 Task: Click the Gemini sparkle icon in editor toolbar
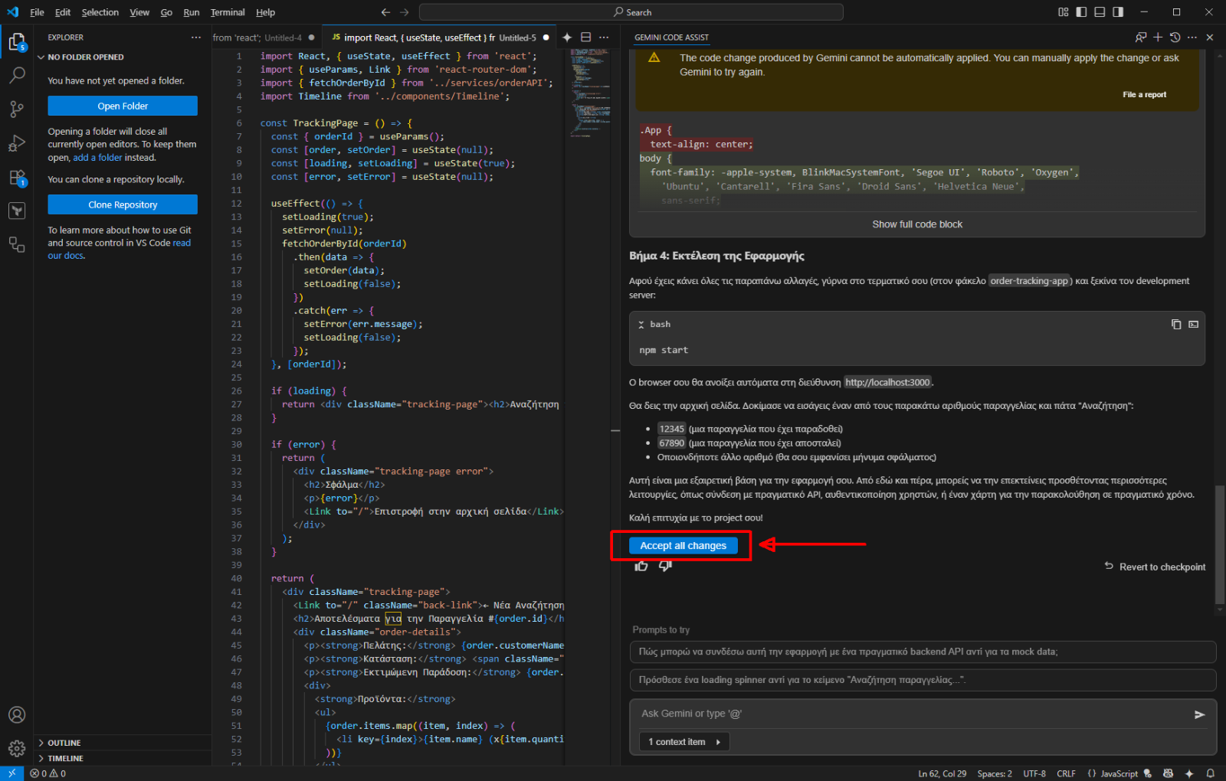[567, 38]
